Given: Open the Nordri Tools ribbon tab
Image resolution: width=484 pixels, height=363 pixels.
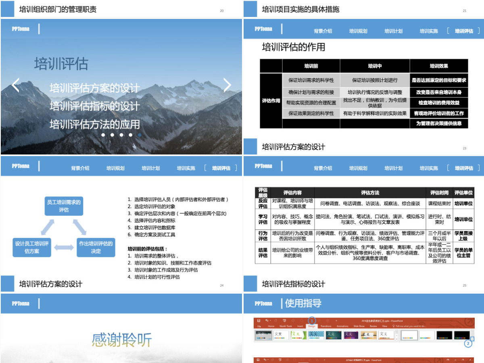Looking at the screenshot, I should coord(286,326).
